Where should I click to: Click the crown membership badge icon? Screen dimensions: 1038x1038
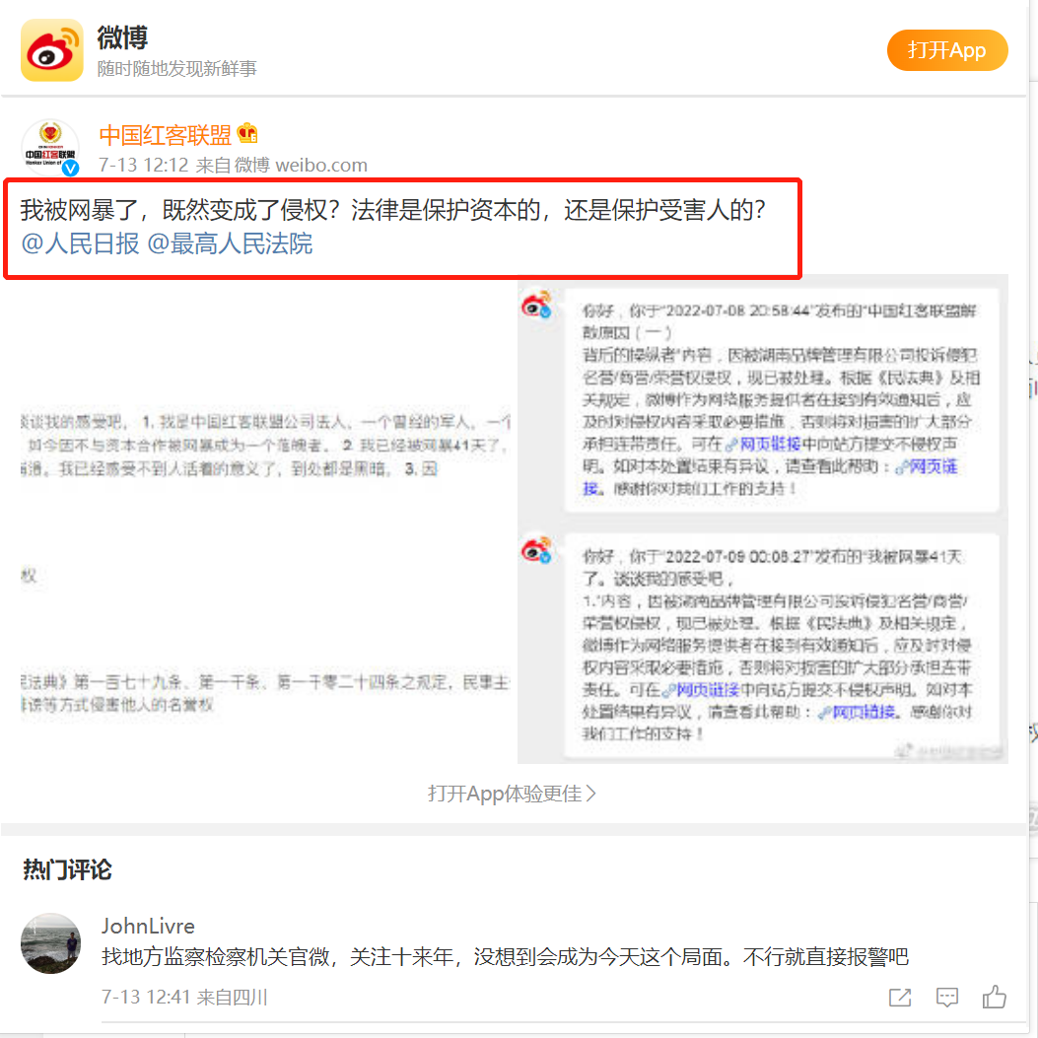(x=247, y=134)
